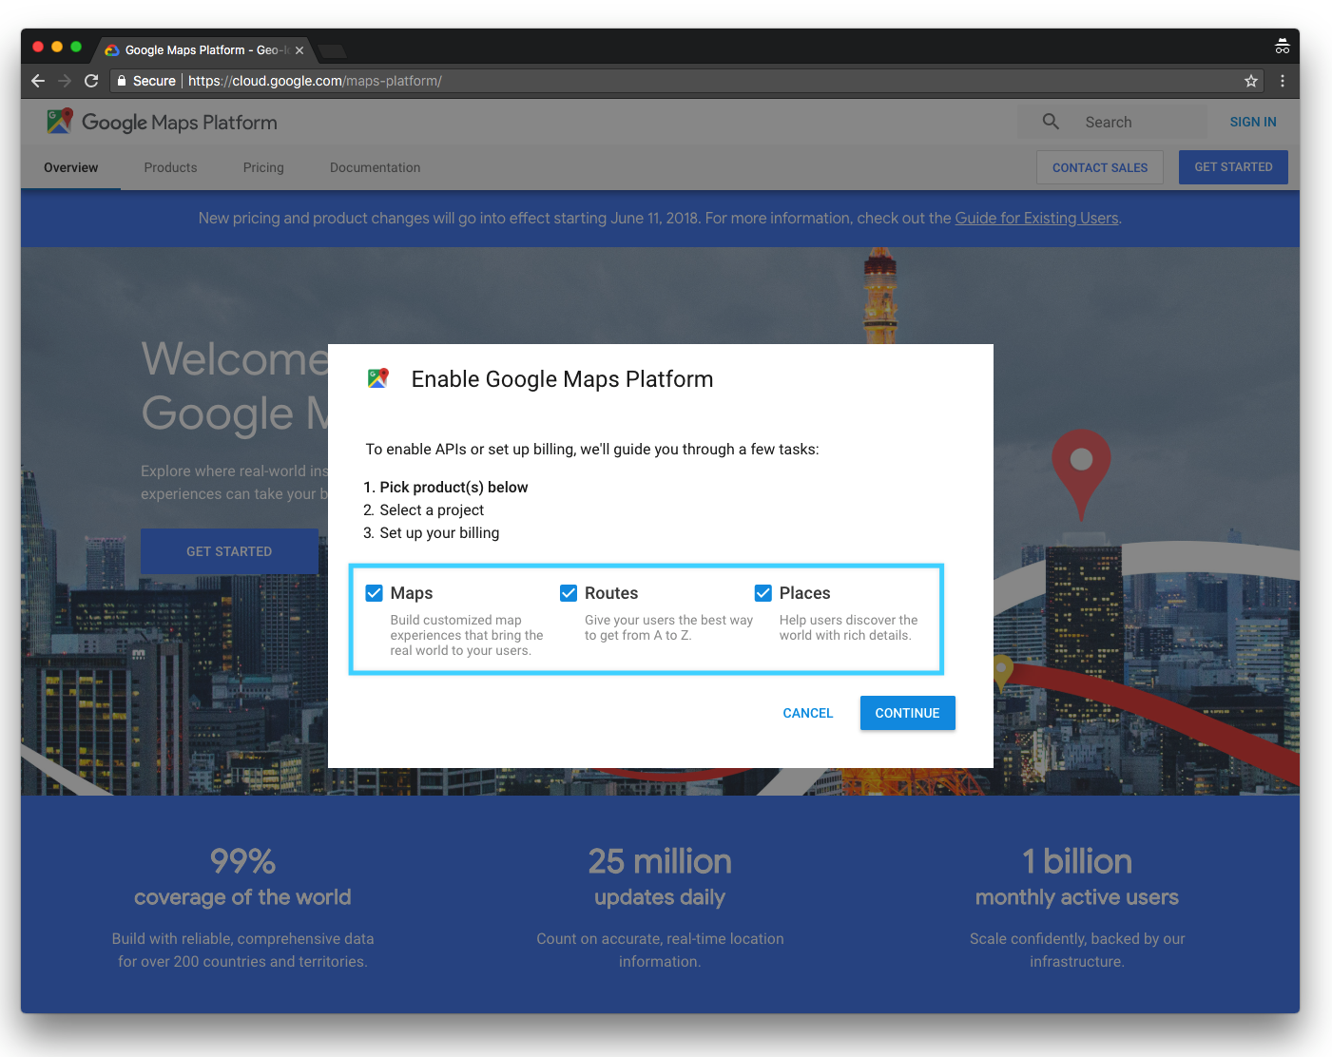
Task: Click the Google Cloud favicon on the tab
Action: pos(112,50)
